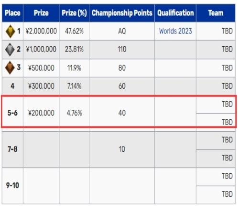Viewport: 239px width, 210px height.
Task: Click the gold first-place medal icon
Action: [x=10, y=31]
